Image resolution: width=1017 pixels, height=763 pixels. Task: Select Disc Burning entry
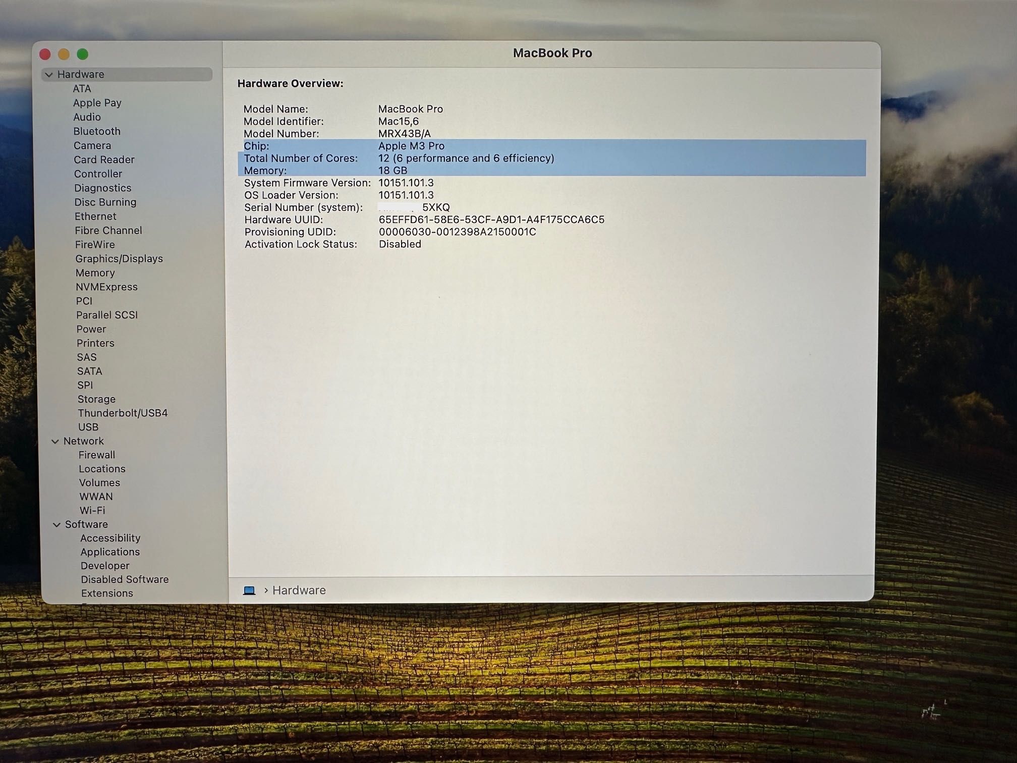pos(105,202)
